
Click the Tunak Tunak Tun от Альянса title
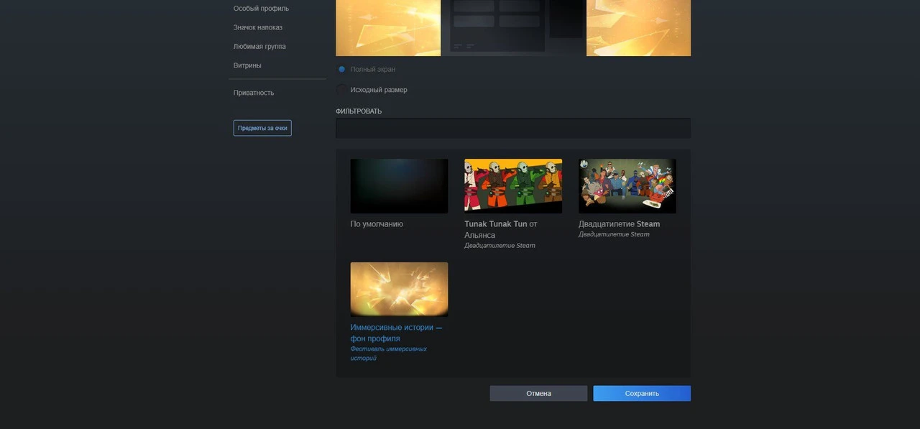(x=500, y=229)
